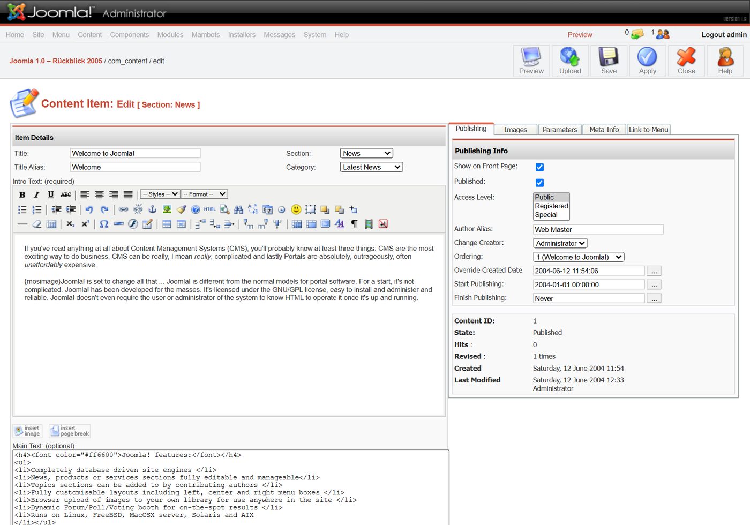Open the Components menu
The width and height of the screenshot is (750, 525).
[129, 35]
